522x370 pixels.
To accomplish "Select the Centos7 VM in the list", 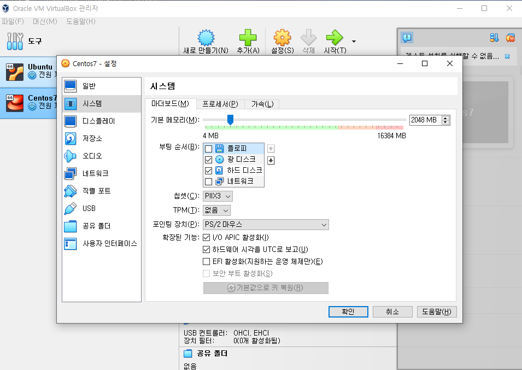I will click(28, 103).
